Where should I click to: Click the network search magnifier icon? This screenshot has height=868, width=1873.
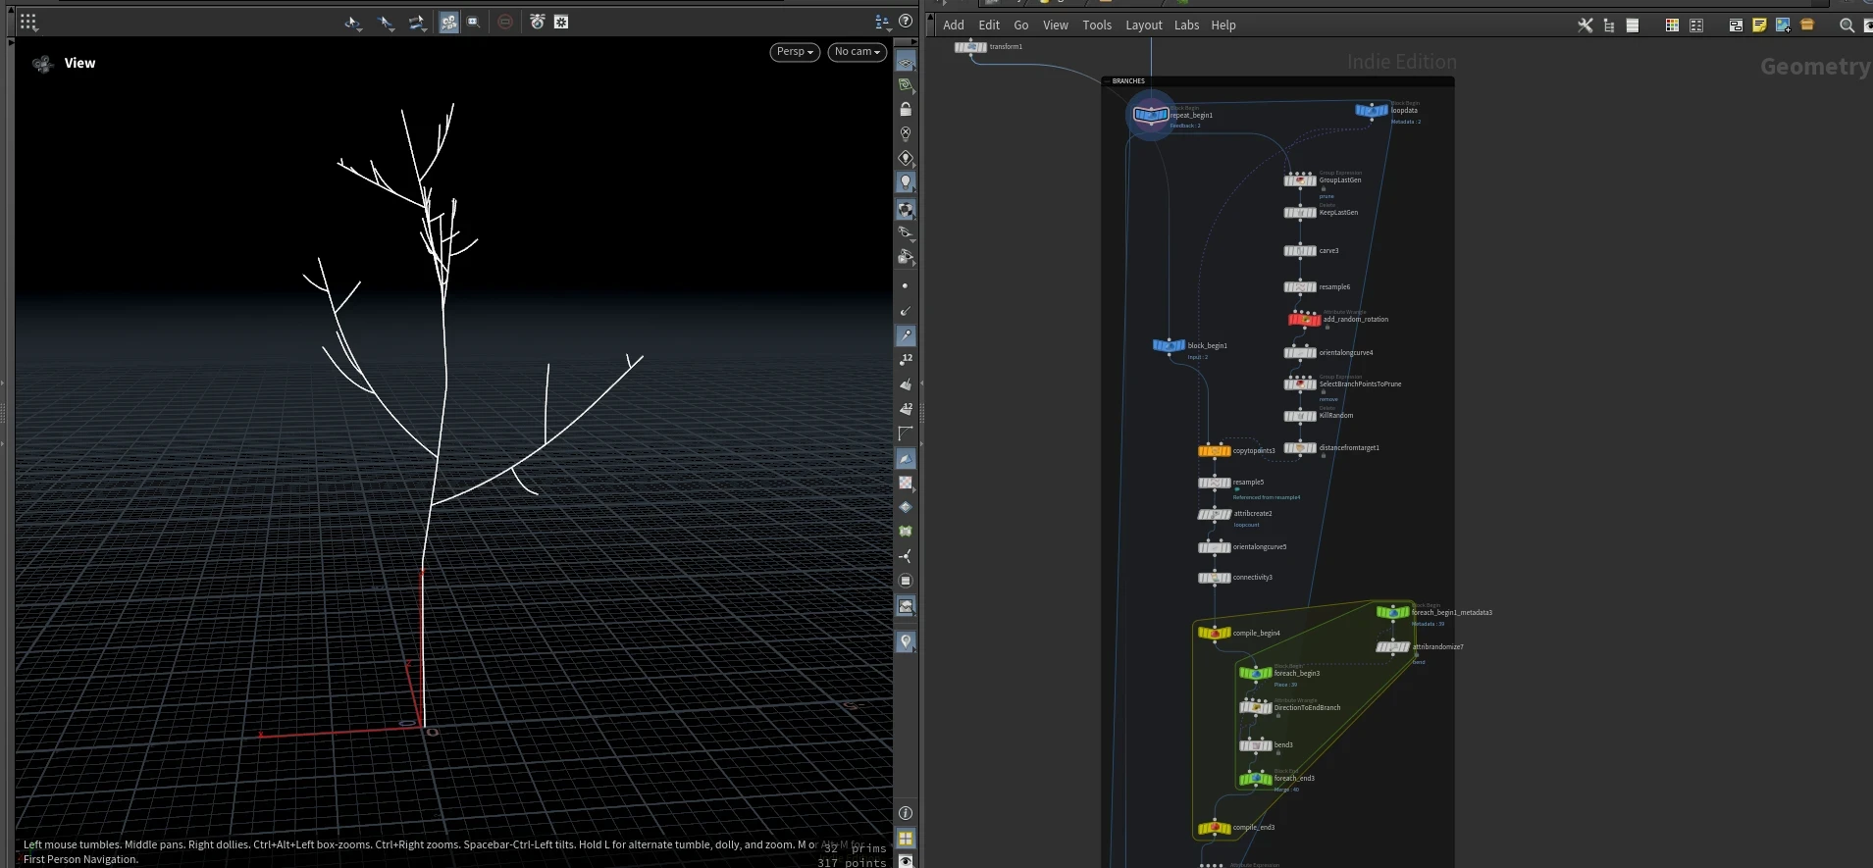[x=1846, y=26]
